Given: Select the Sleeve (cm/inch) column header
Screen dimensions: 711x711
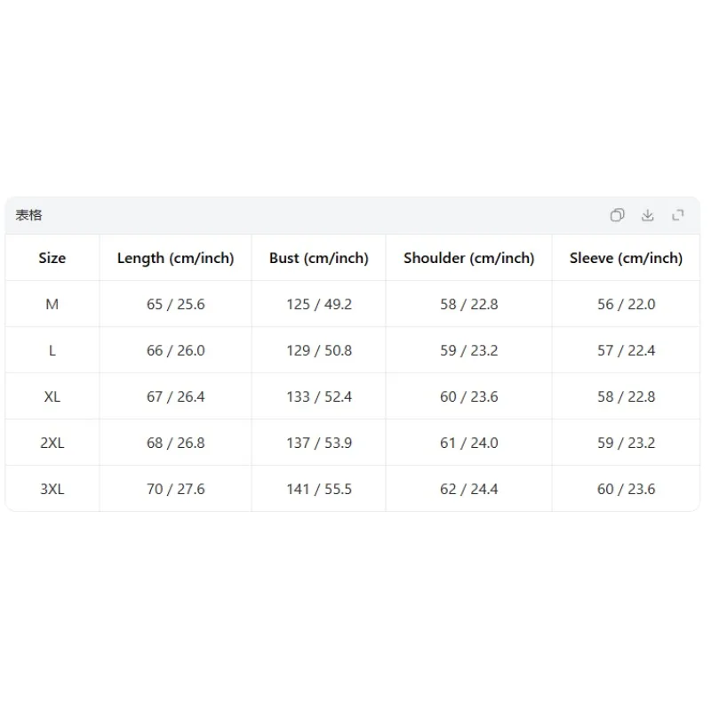Looking at the screenshot, I should tap(626, 258).
